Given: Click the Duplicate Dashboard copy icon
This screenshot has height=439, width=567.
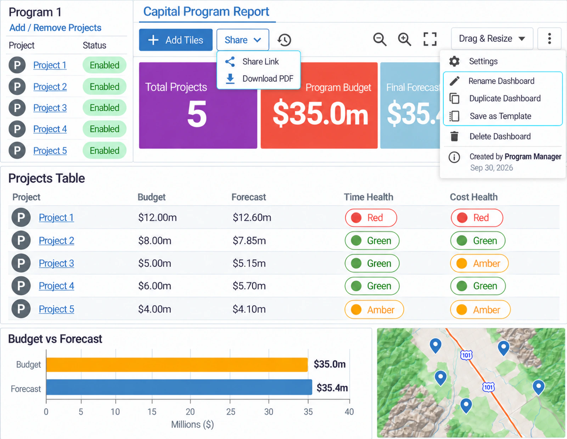Looking at the screenshot, I should pos(454,98).
